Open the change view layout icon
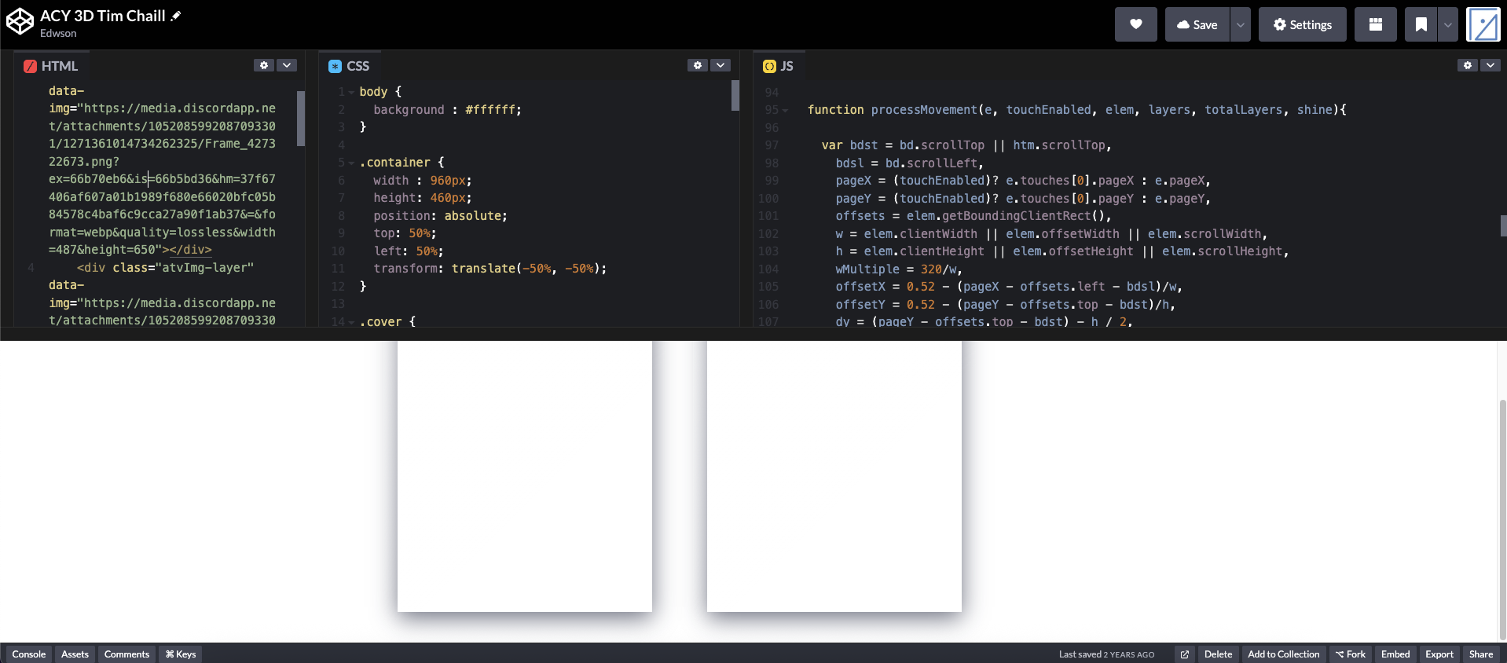 point(1375,24)
